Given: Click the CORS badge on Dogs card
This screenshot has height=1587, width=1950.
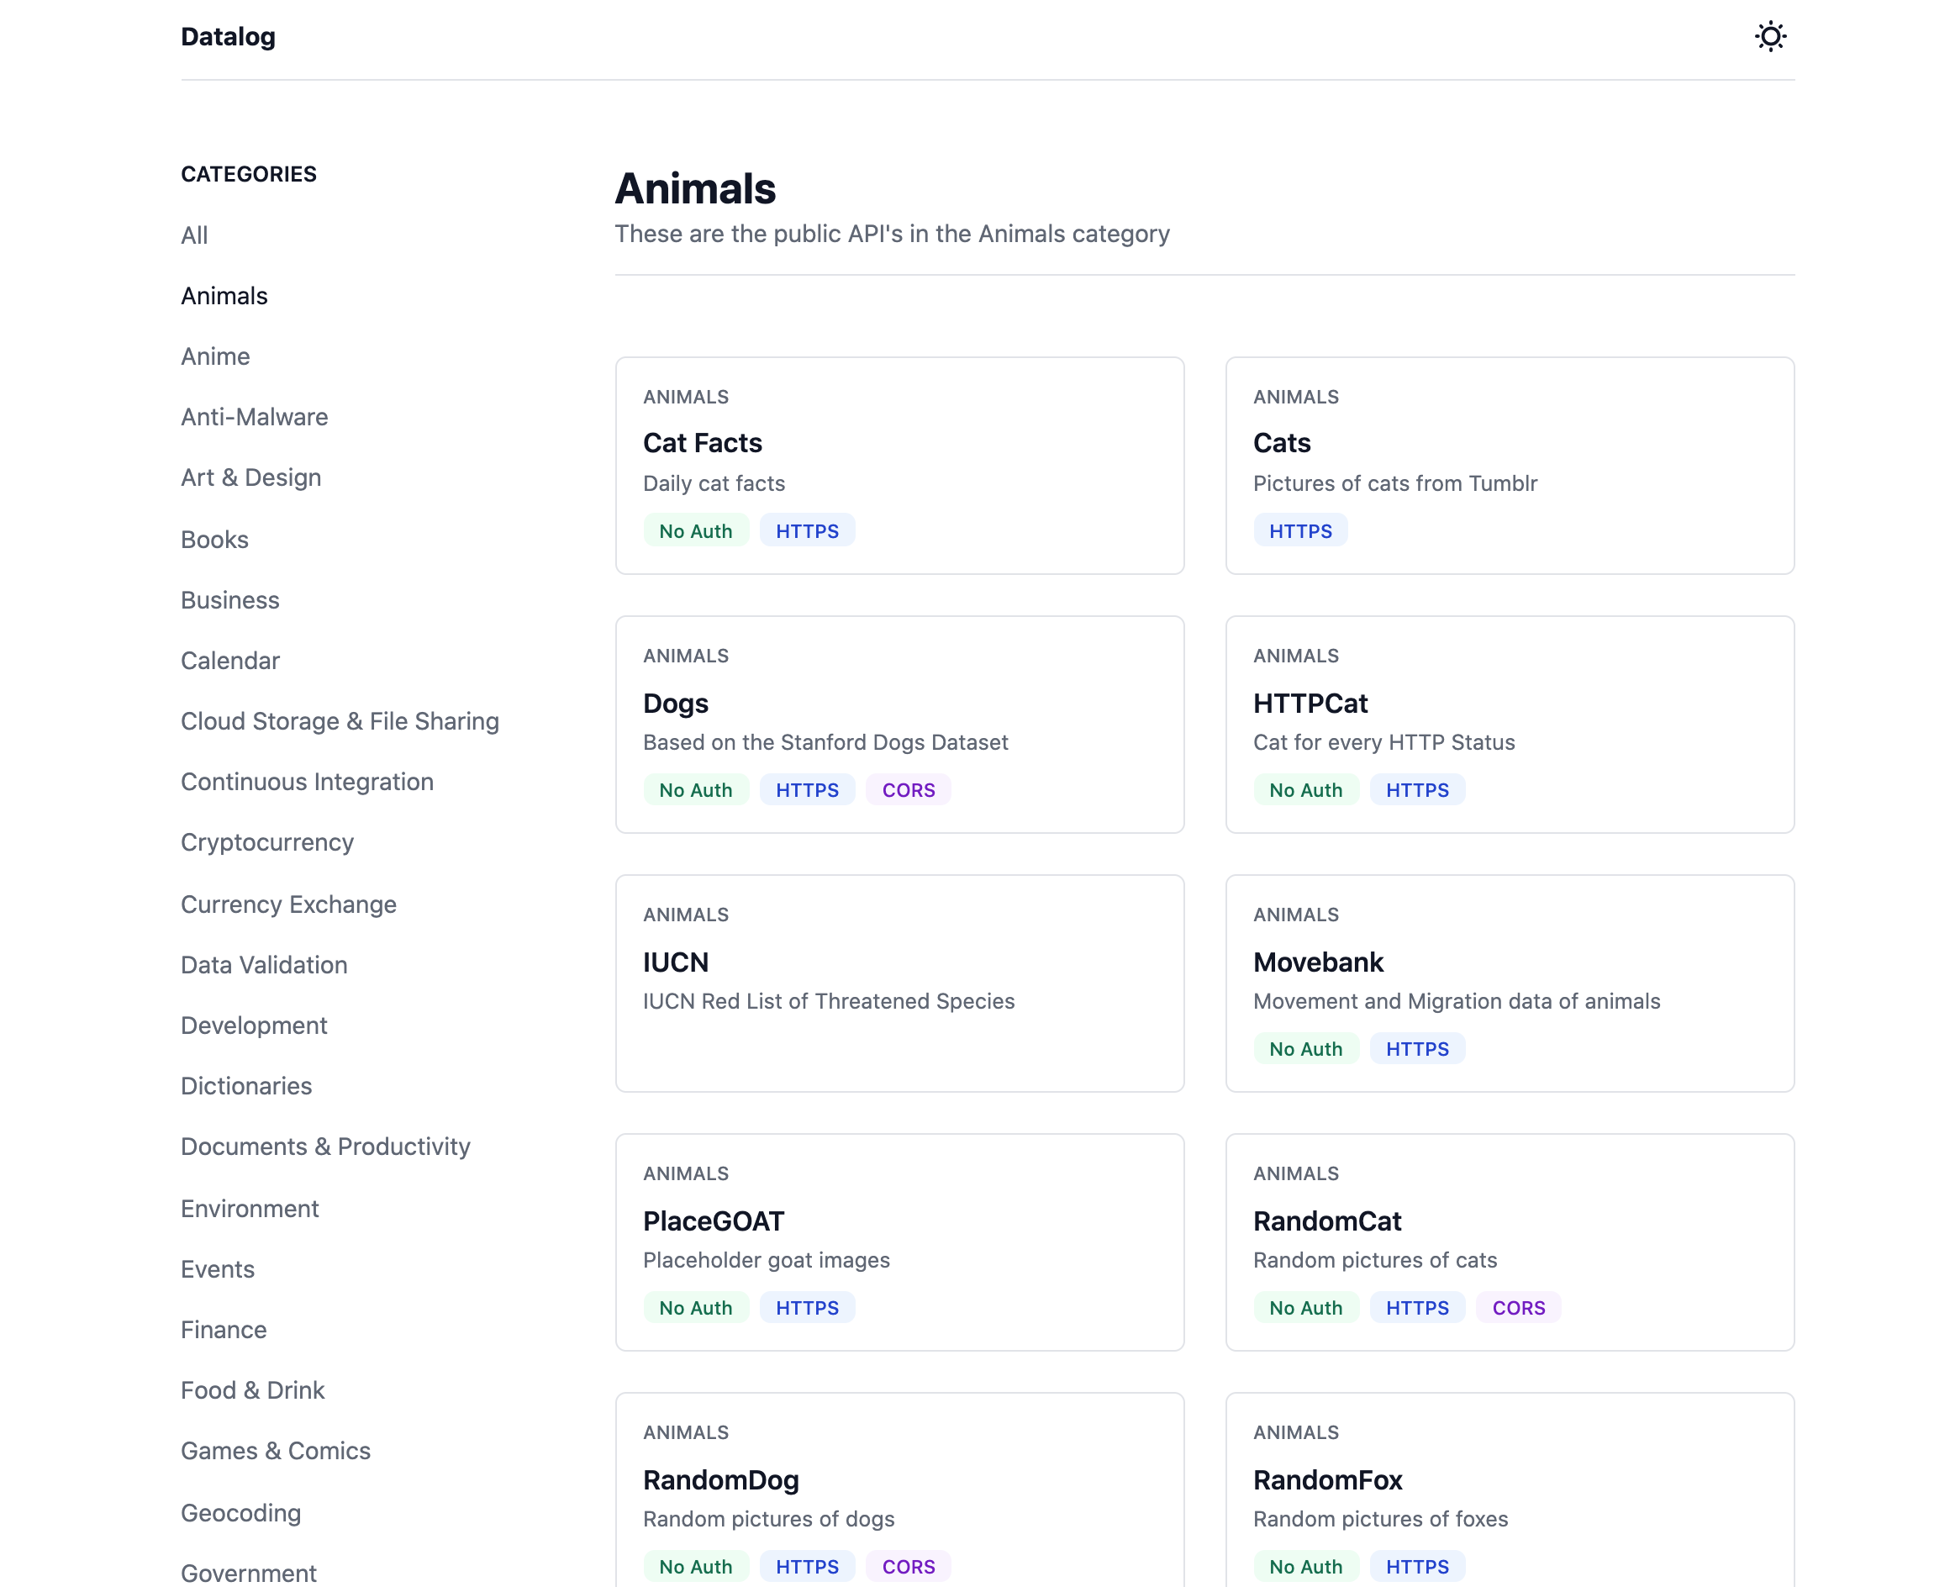Looking at the screenshot, I should (908, 789).
